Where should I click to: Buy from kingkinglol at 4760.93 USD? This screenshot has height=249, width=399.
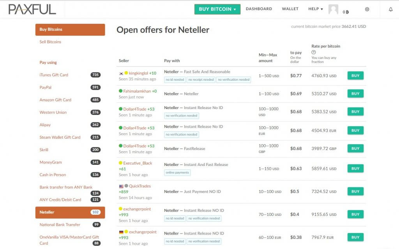click(x=355, y=76)
